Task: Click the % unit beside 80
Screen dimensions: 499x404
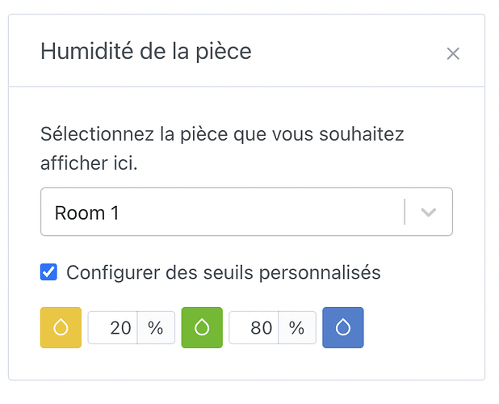Action: point(297,328)
